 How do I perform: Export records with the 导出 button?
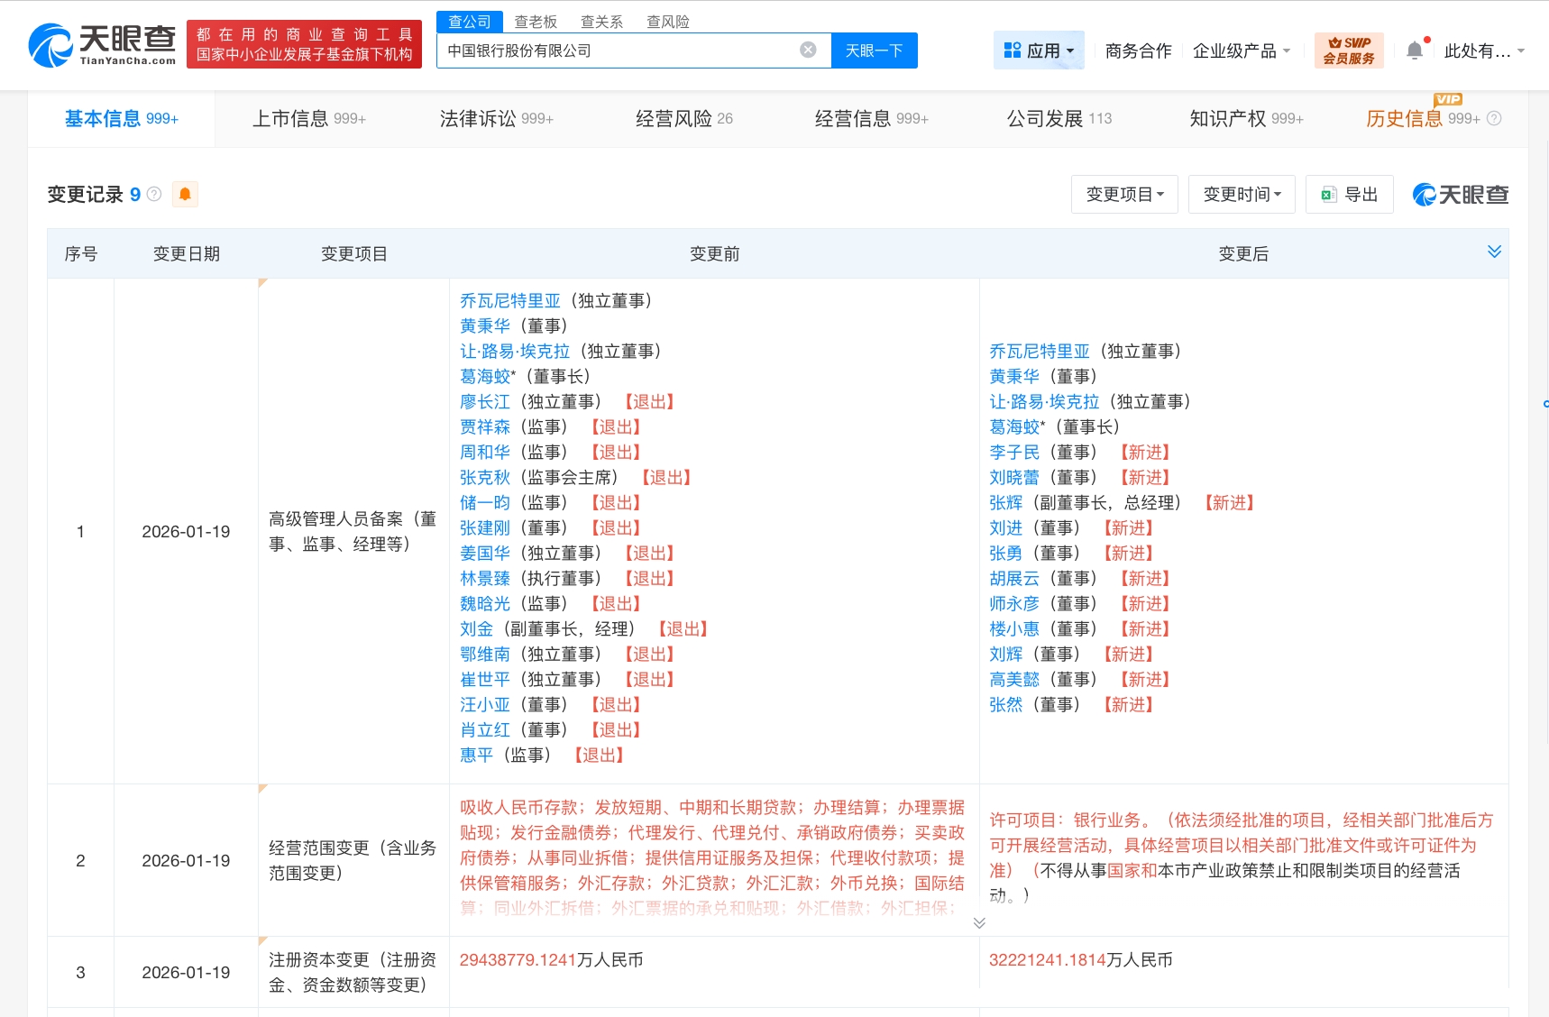[x=1349, y=195]
